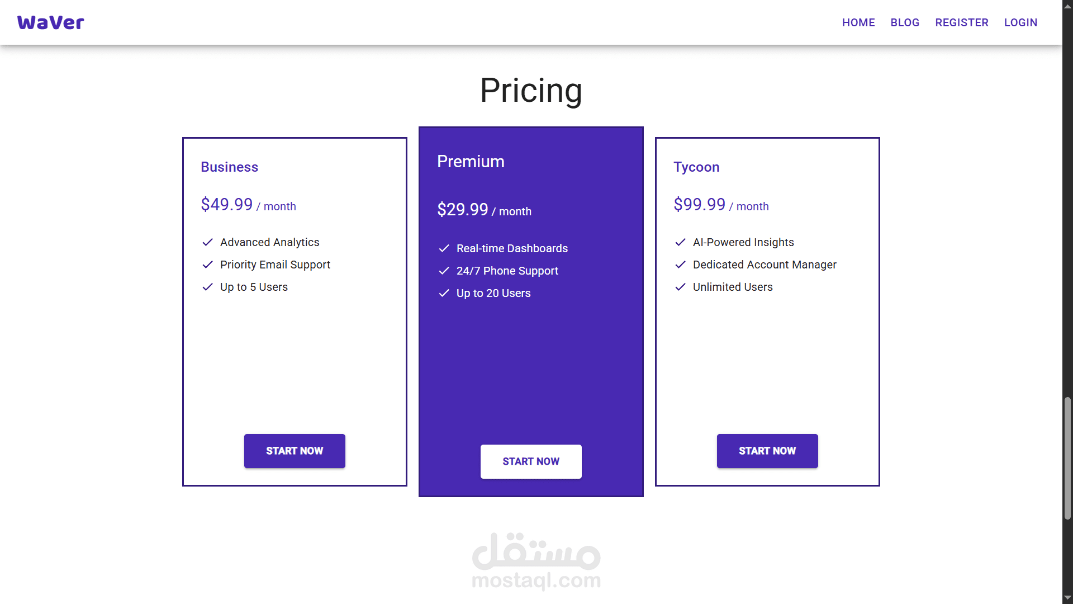1073x604 pixels.
Task: Open the Home navigation link
Action: point(858,22)
